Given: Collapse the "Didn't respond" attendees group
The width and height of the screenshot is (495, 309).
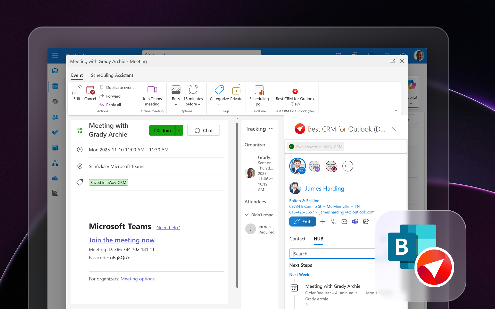Looking at the screenshot, I should (x=247, y=214).
